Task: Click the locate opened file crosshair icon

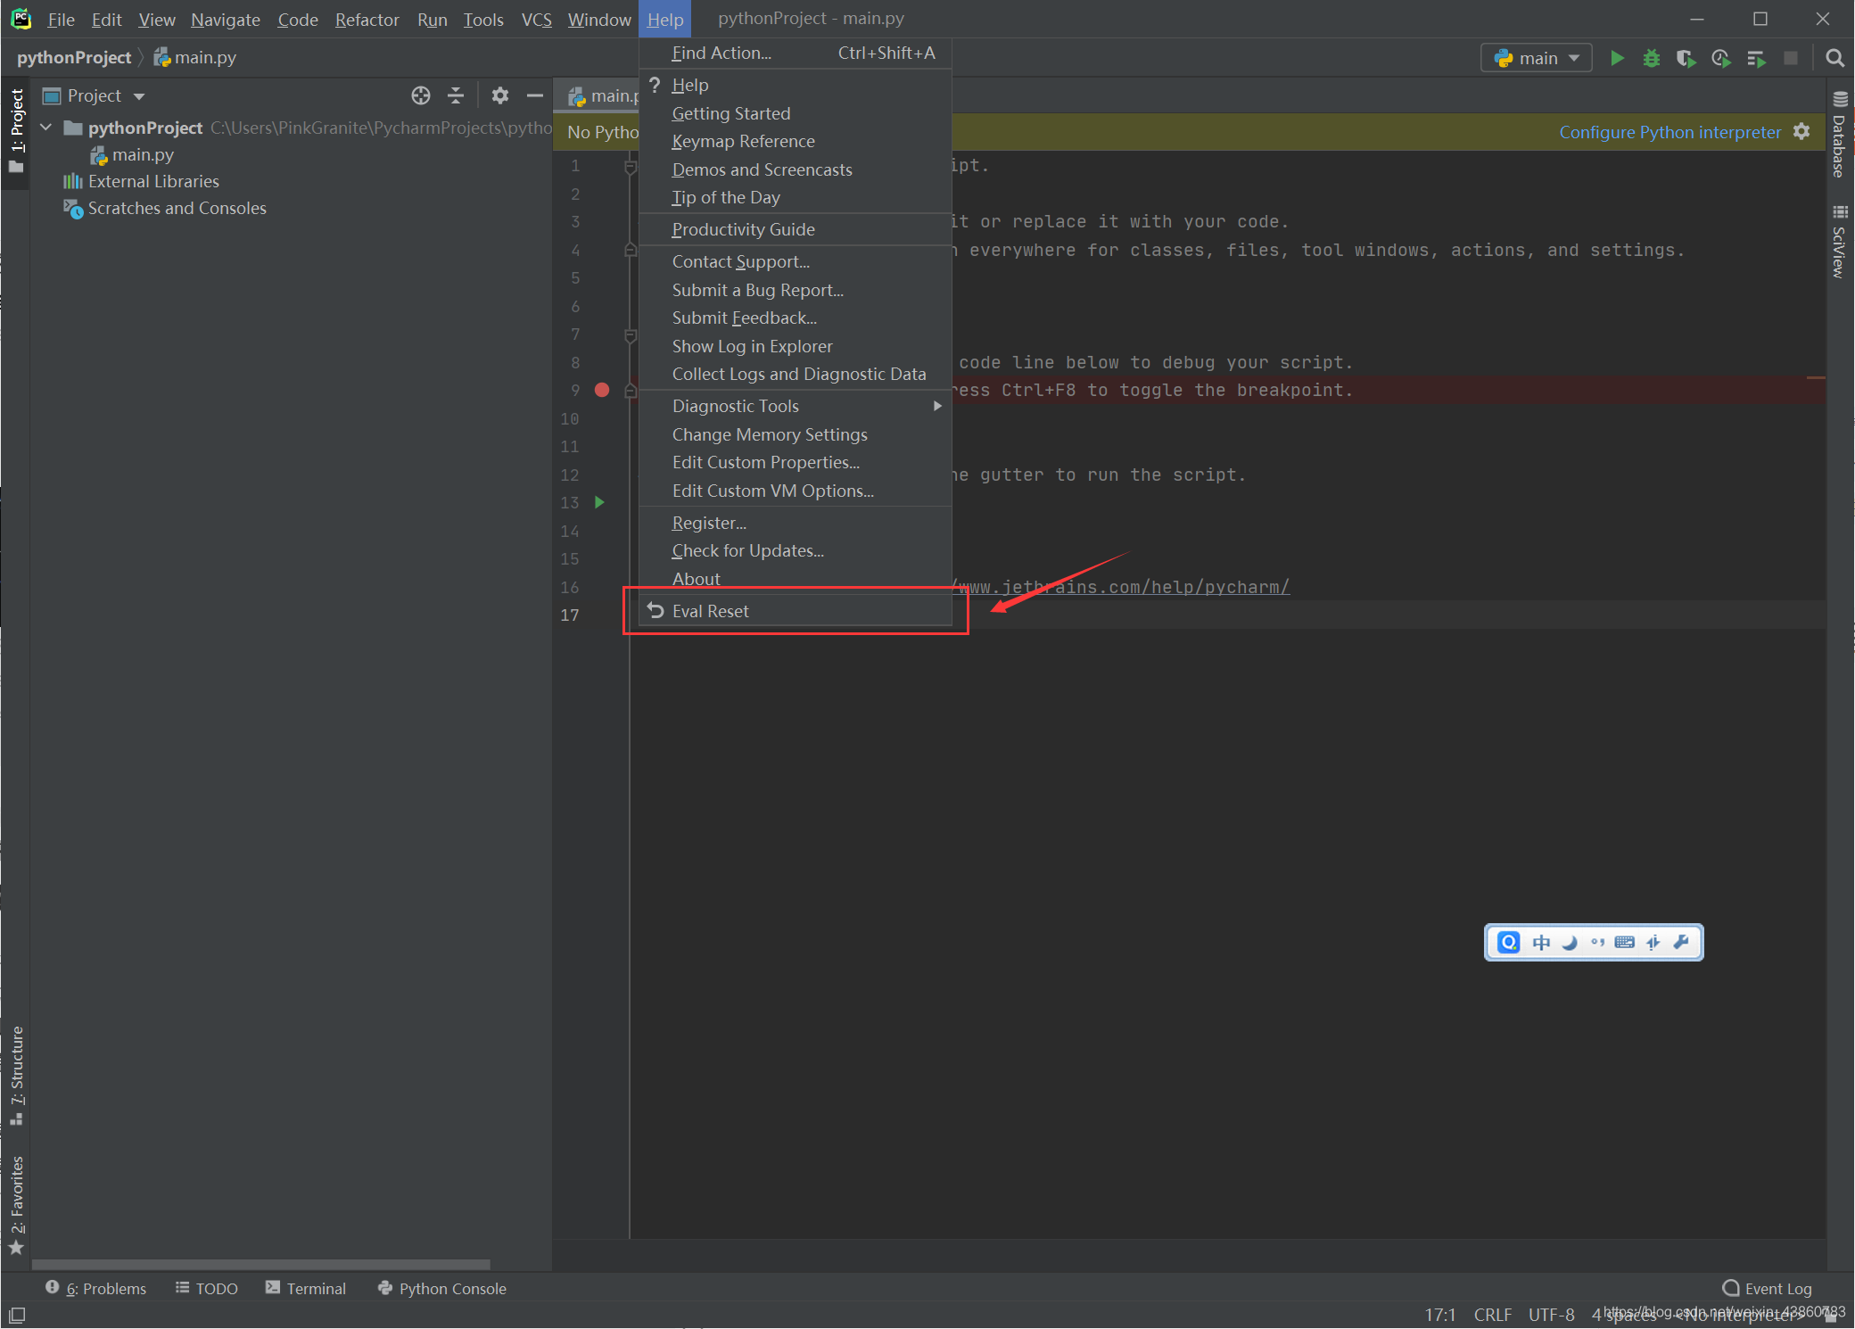Action: coord(421,95)
